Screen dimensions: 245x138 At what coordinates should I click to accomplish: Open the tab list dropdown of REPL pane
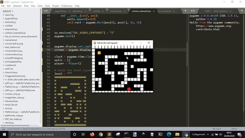(242, 11)
